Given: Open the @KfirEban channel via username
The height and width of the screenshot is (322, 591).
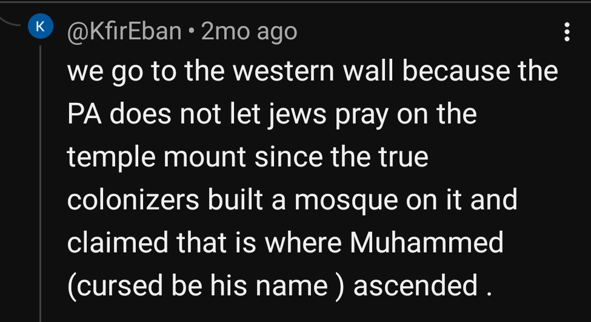Looking at the screenshot, I should (124, 31).
